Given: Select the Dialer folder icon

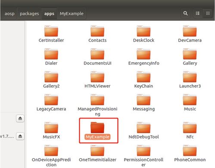Looking at the screenshot, I should point(51,54).
